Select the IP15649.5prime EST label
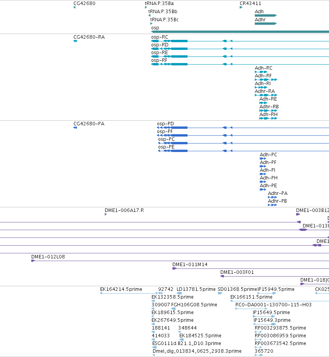Image resolution: width=329 pixels, height=357 pixels. tap(271, 313)
